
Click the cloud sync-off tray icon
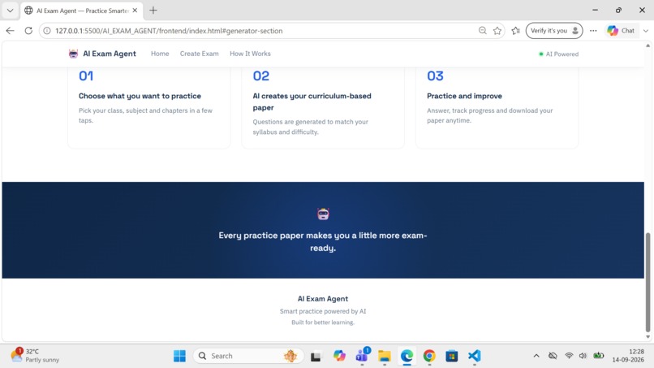553,356
